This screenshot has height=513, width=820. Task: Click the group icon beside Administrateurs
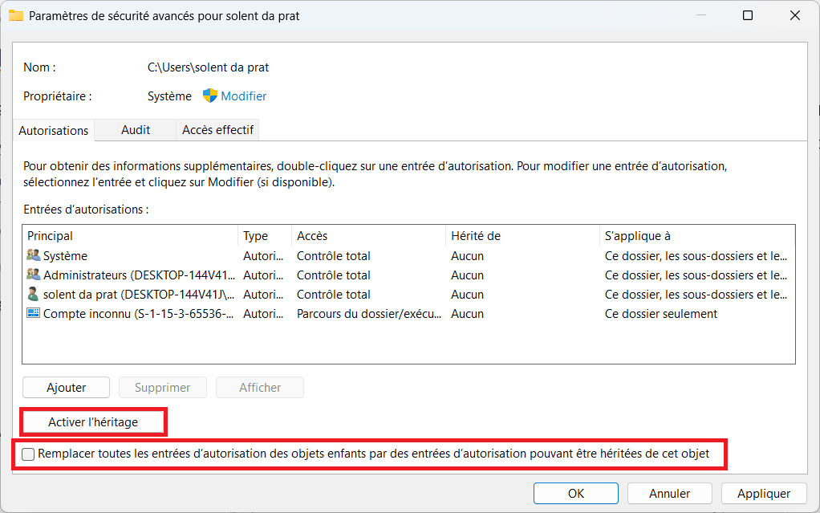coord(34,275)
